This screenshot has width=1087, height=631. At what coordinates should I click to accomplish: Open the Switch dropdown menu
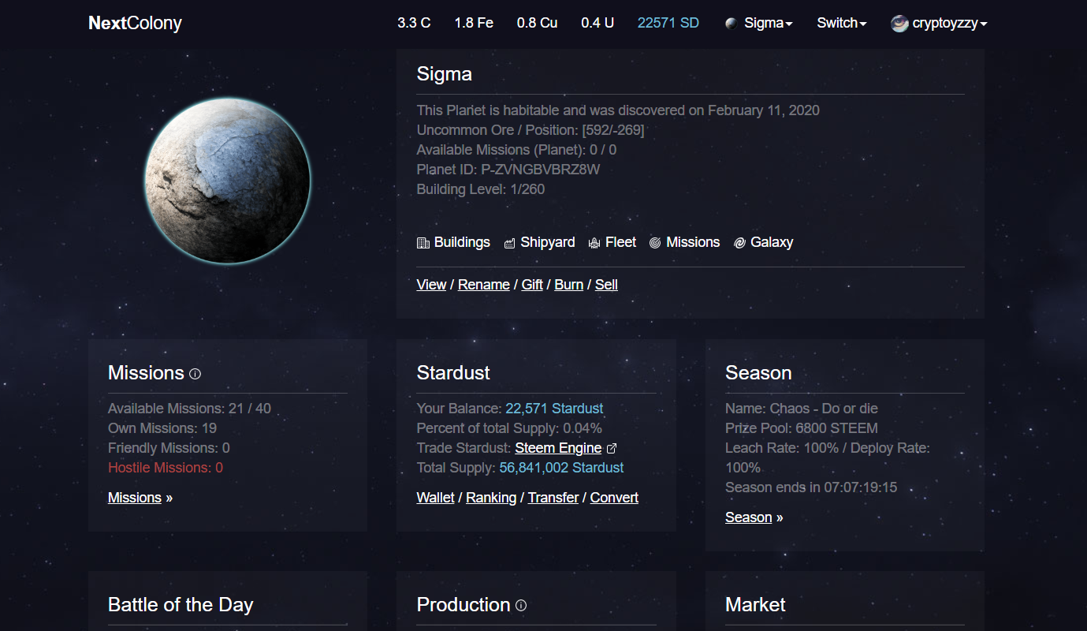842,23
